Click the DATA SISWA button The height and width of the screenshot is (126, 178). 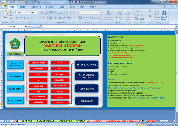coord(15,76)
